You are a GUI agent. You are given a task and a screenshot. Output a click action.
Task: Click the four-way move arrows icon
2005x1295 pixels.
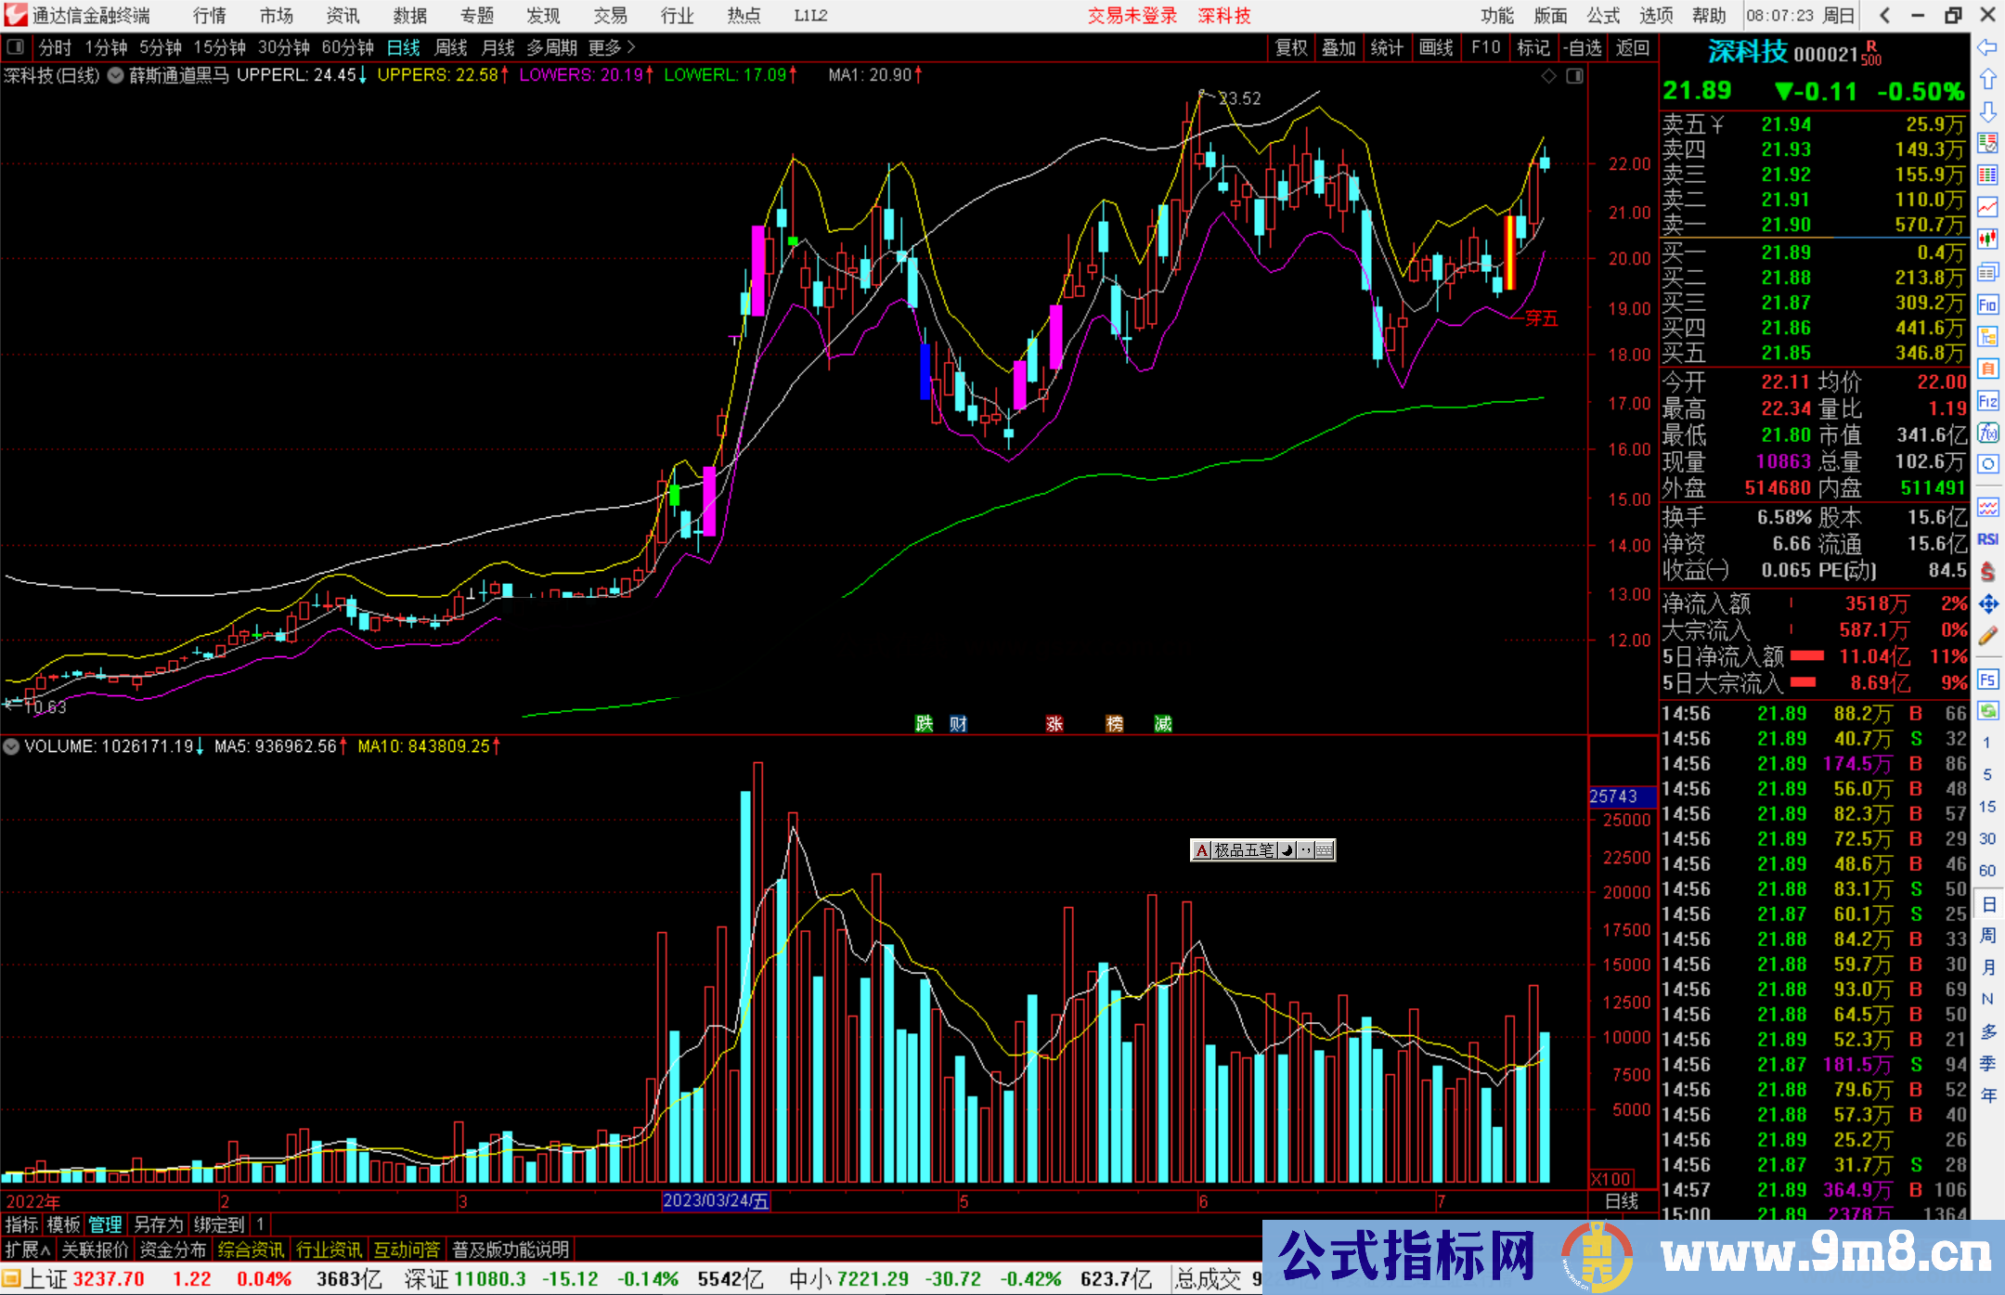coord(1987,604)
